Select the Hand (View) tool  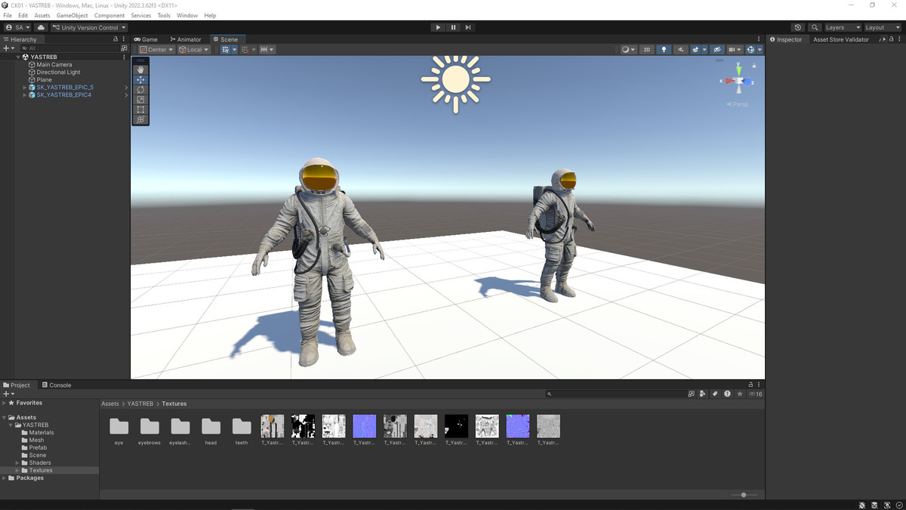140,70
